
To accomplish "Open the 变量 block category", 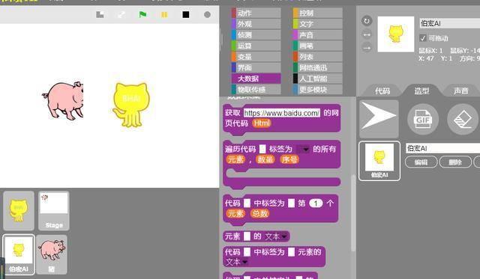I will pyautogui.click(x=256, y=57).
